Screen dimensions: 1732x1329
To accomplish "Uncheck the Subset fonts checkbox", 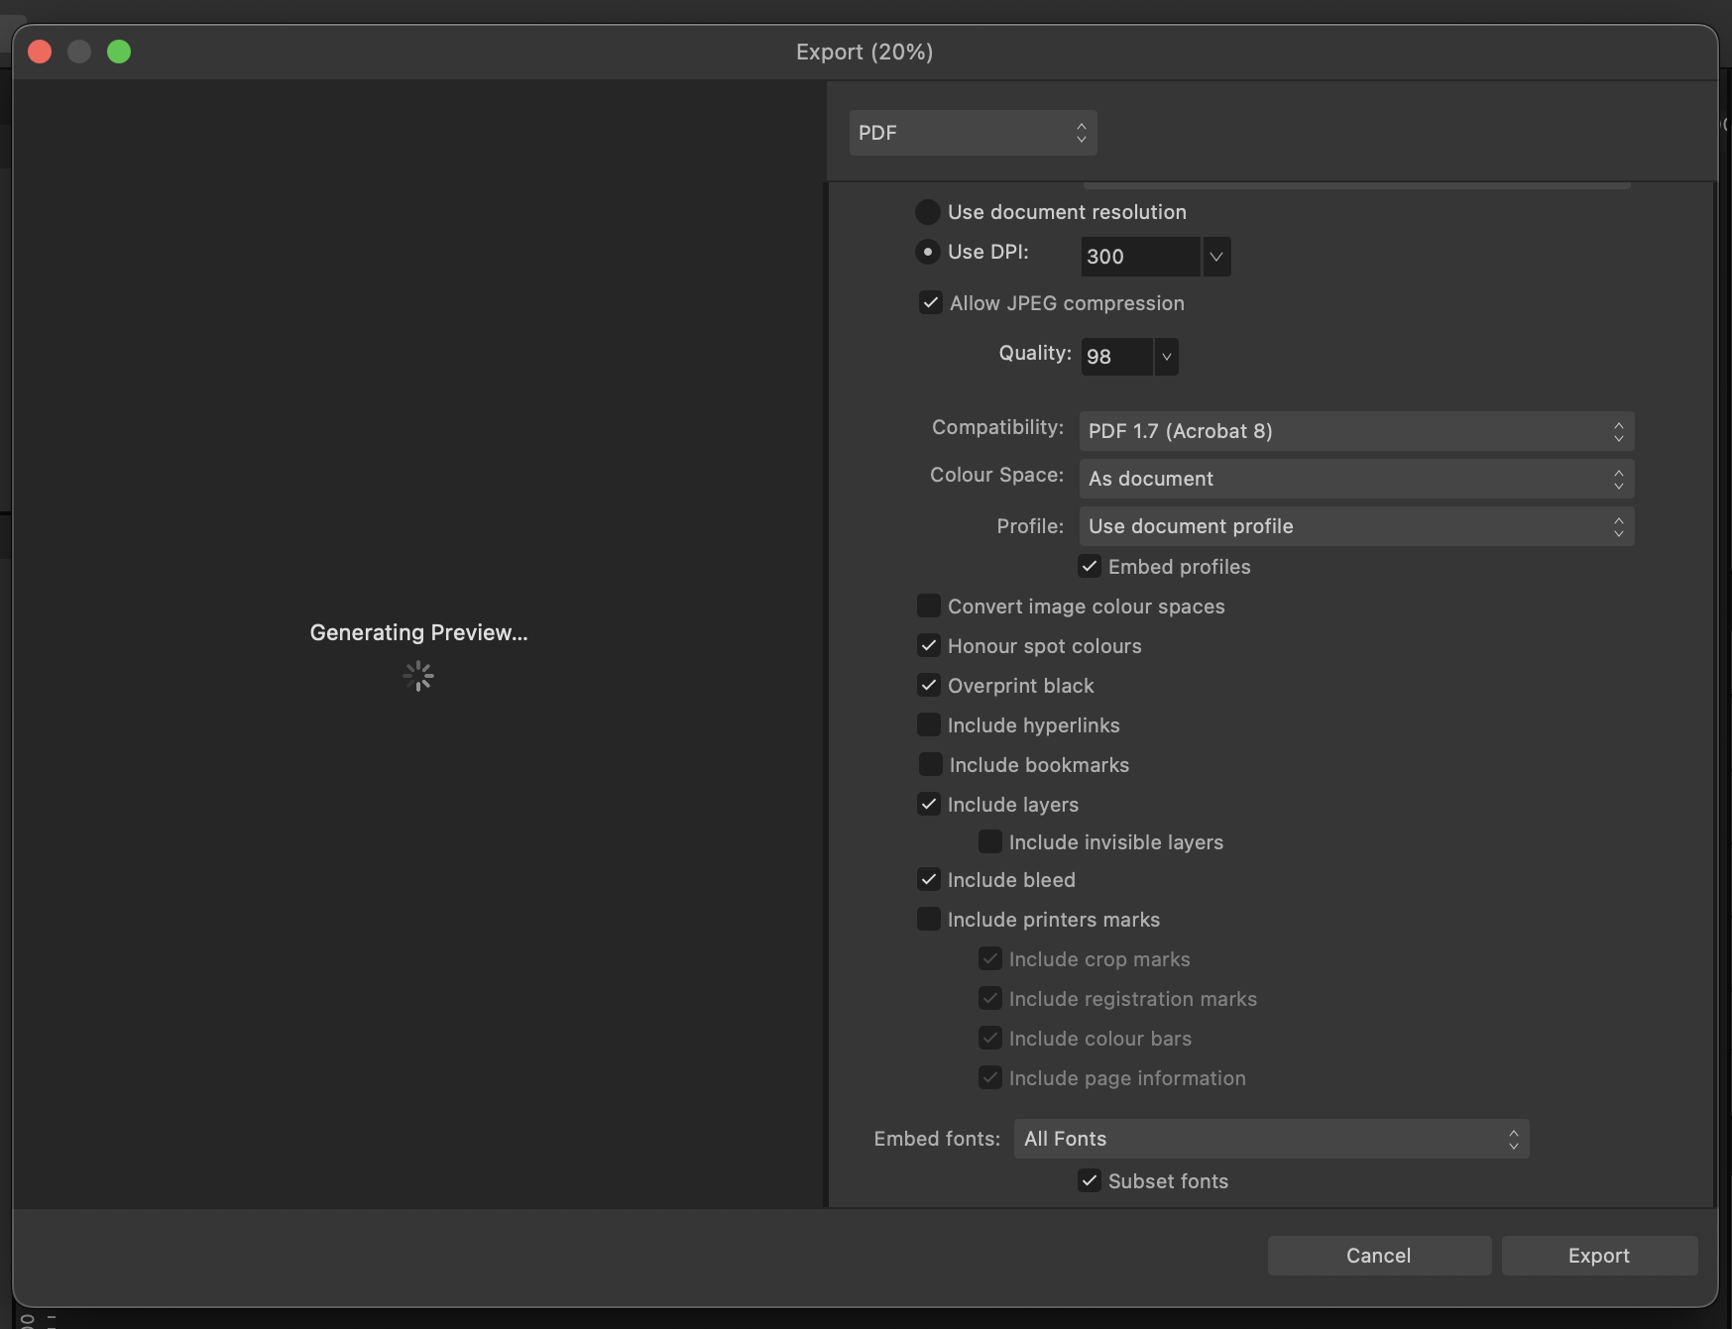I will (x=1090, y=1181).
